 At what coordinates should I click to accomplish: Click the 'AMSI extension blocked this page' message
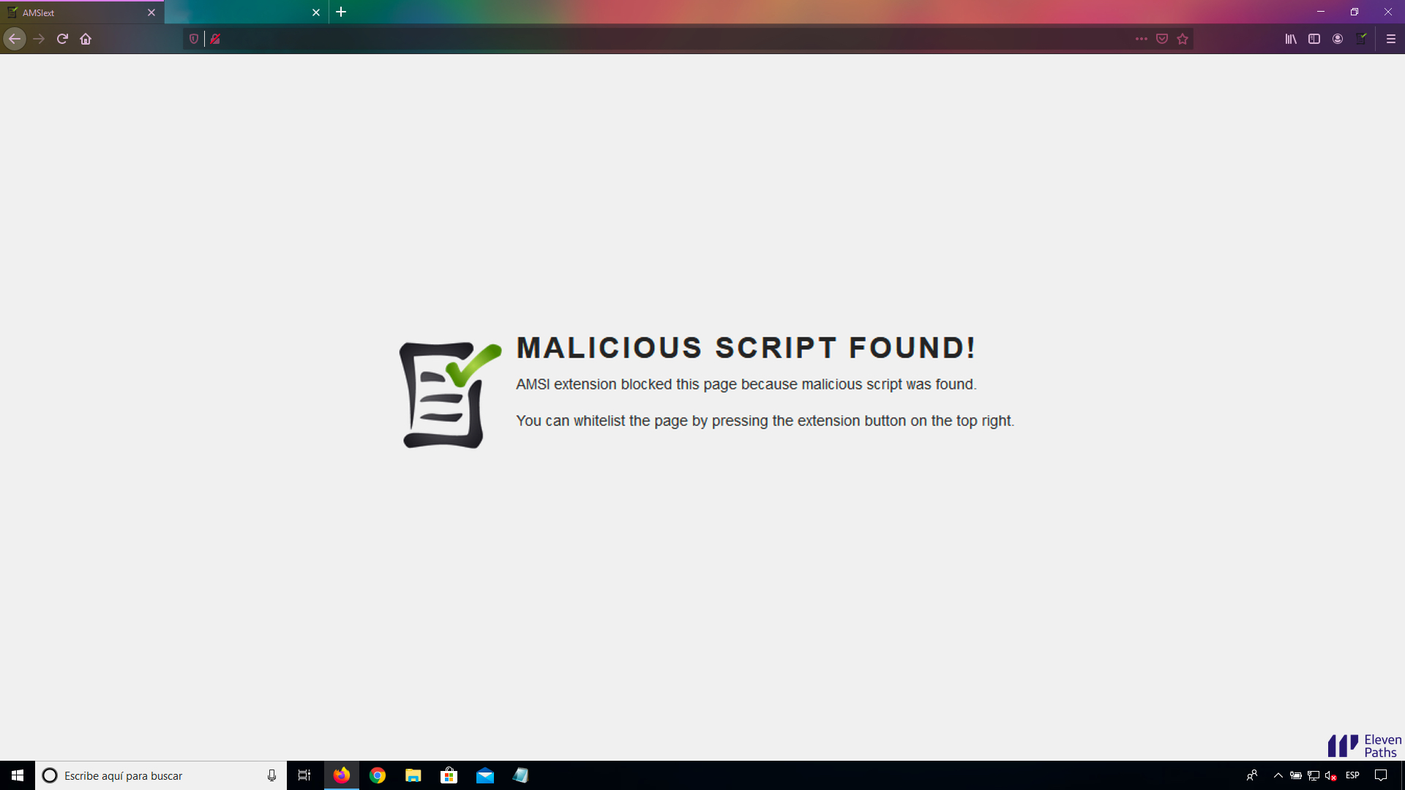[x=746, y=384]
